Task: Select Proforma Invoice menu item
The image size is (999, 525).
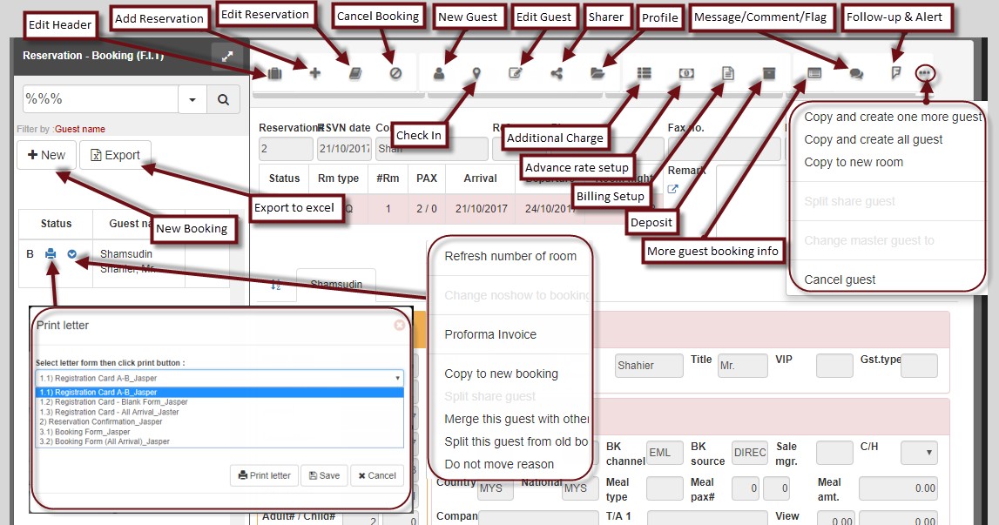Action: [490, 334]
